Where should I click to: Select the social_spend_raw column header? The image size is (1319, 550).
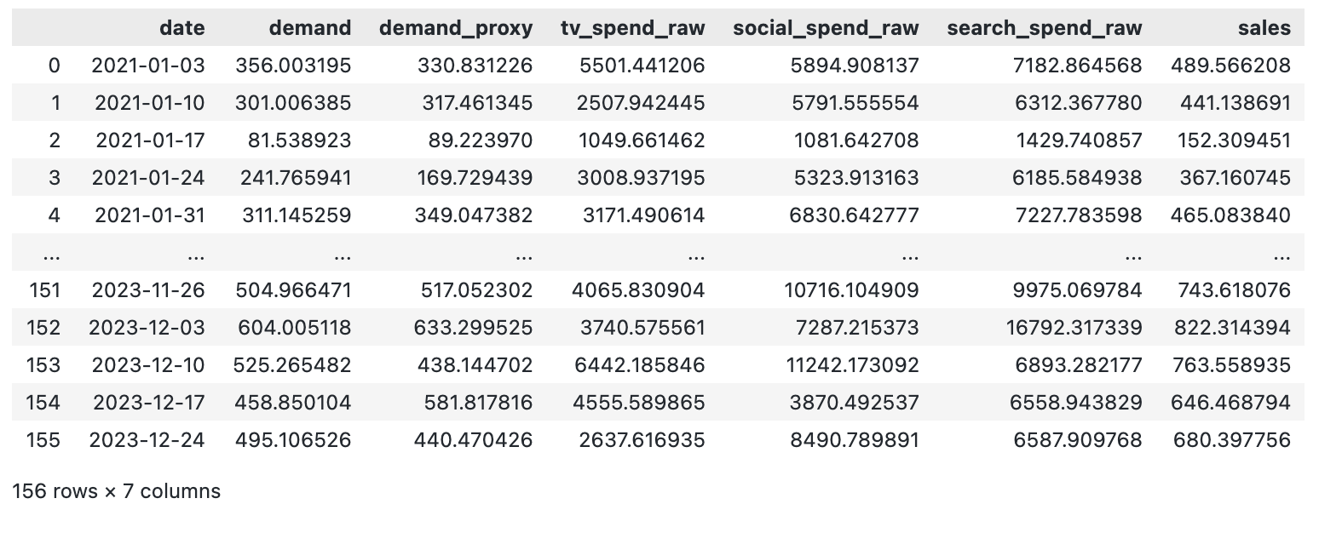pos(825,28)
